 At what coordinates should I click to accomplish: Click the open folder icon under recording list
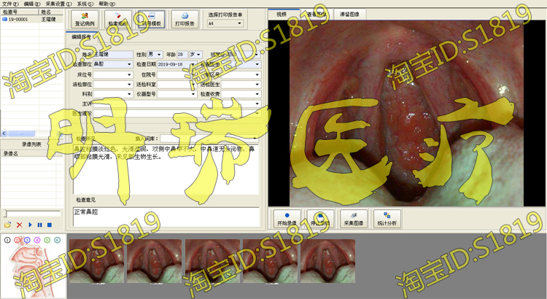click(7, 225)
